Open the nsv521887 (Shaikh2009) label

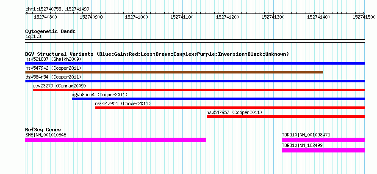tap(53, 59)
